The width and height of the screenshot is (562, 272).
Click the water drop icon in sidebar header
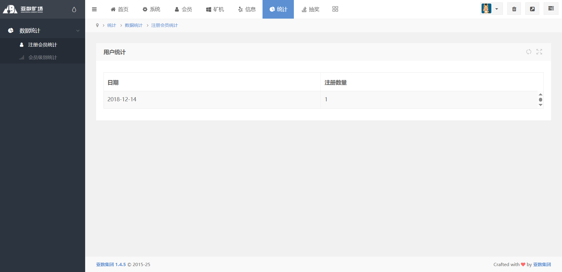(x=74, y=9)
